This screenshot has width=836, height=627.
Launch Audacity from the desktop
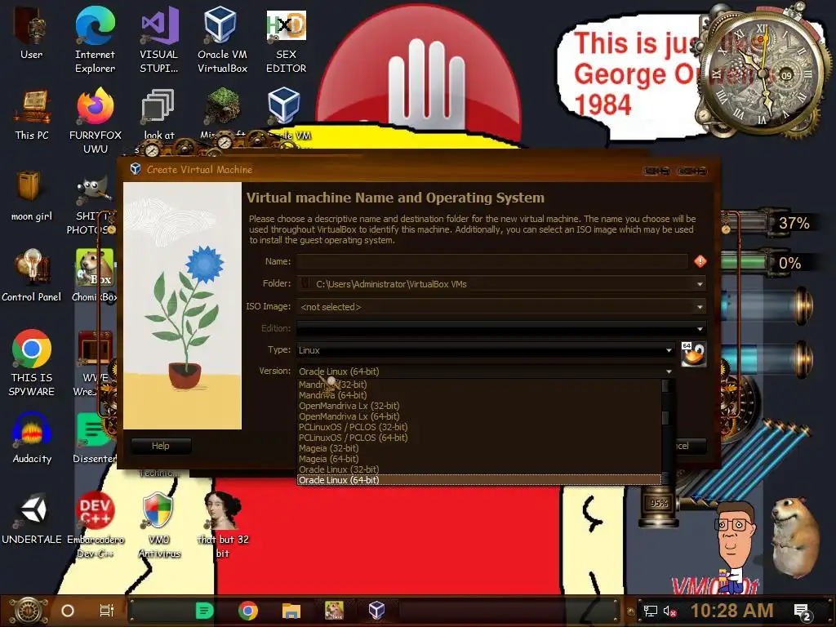(x=32, y=438)
